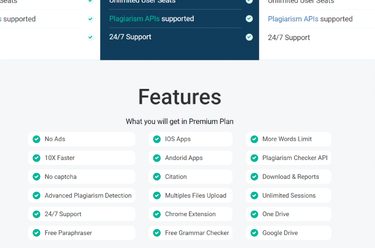The image size is (375, 248).
Task: Select Plagiarism Checker API text
Action: (295, 158)
